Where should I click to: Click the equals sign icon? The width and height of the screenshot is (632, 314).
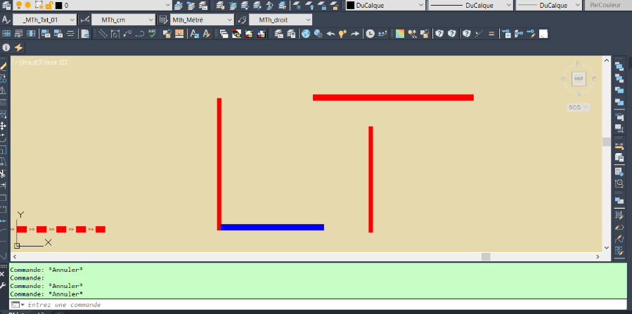pos(491,34)
